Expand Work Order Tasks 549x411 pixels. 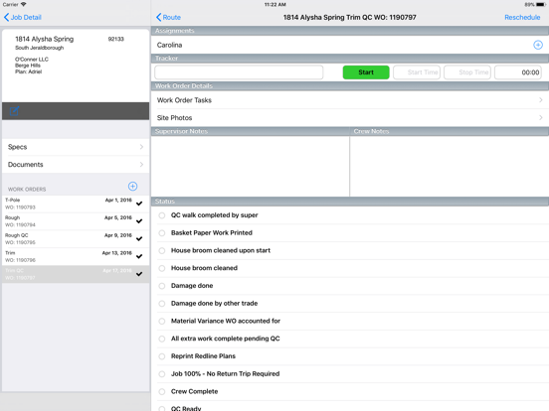350,100
